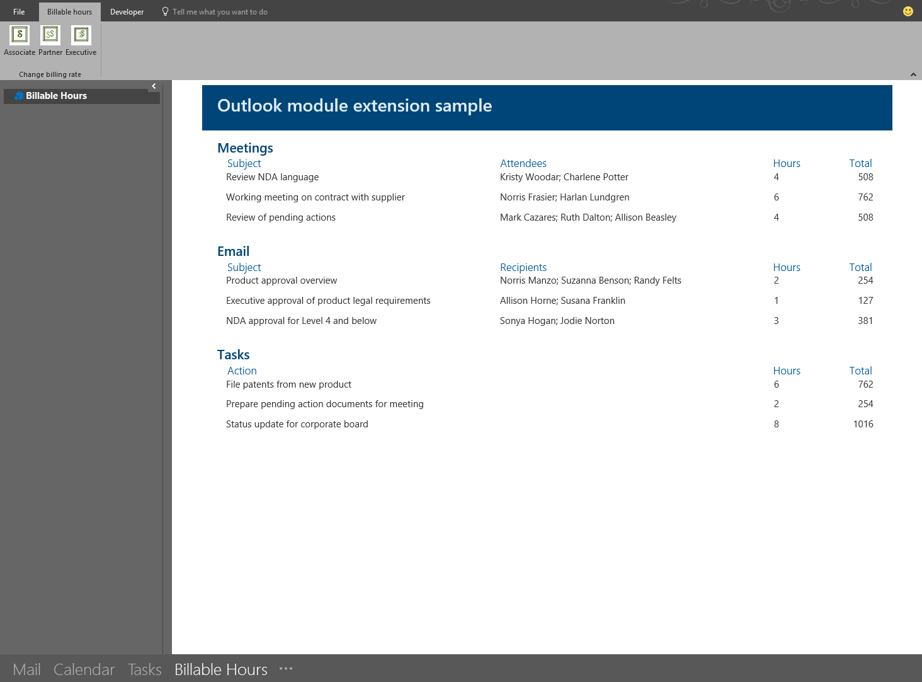Select Billable Hours folder in the left pane
Viewport: 922px width, 682px height.
82,96
